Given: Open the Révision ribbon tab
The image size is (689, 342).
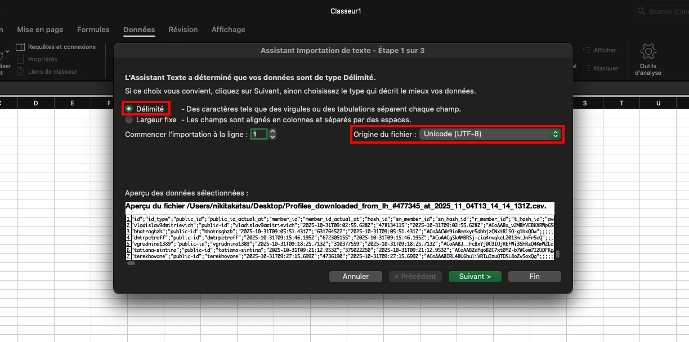Looking at the screenshot, I should 183,29.
